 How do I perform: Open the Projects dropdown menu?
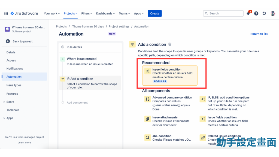tap(71, 13)
